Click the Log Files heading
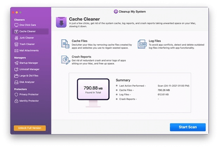 click(155, 41)
